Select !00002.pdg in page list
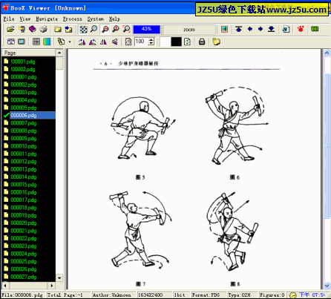331x299 pixels. [23, 69]
